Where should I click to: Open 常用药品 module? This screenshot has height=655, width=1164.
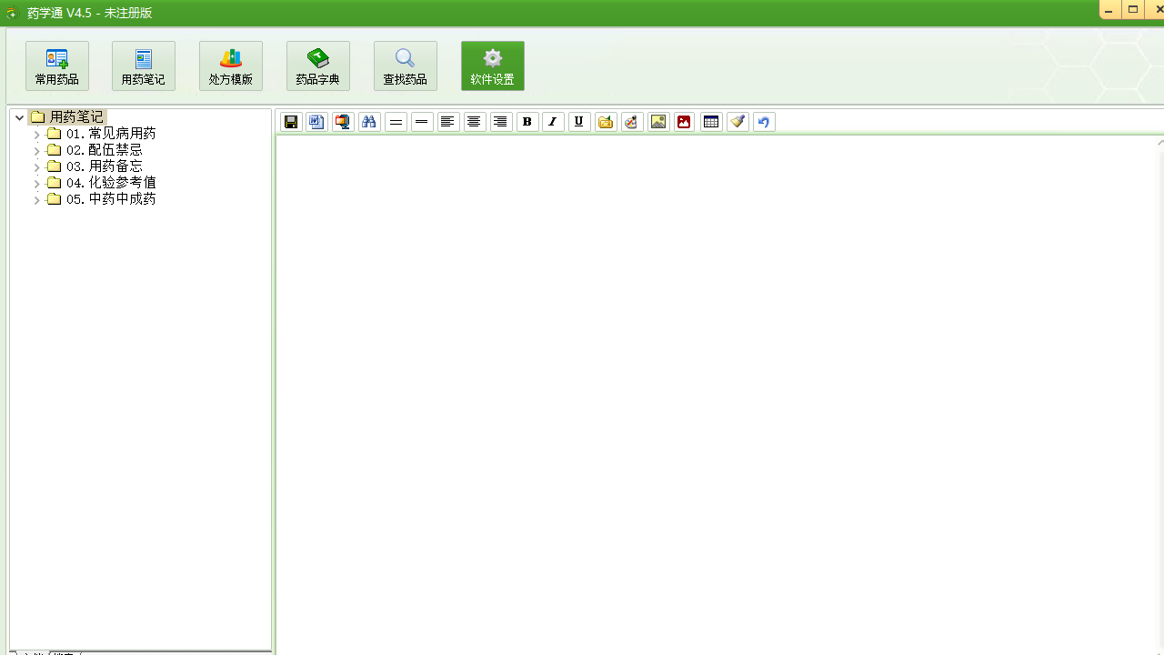[57, 65]
